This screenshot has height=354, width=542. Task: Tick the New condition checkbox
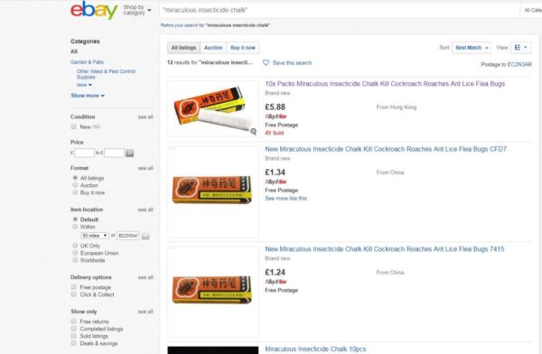coord(74,126)
